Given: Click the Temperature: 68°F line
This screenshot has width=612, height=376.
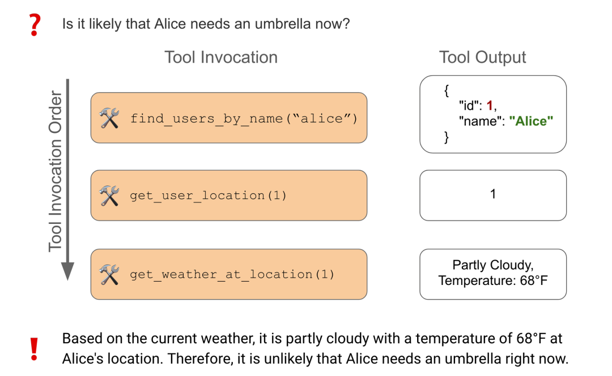Looking at the screenshot, I should tap(493, 280).
